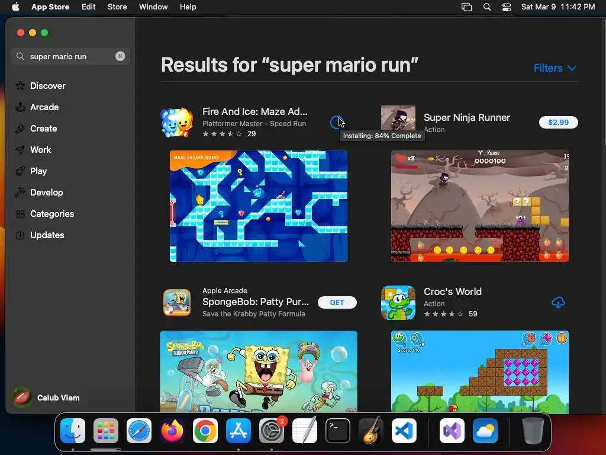View the Super Ninja Runner gameplay screenshot
Screen dimensions: 606x455
479,206
